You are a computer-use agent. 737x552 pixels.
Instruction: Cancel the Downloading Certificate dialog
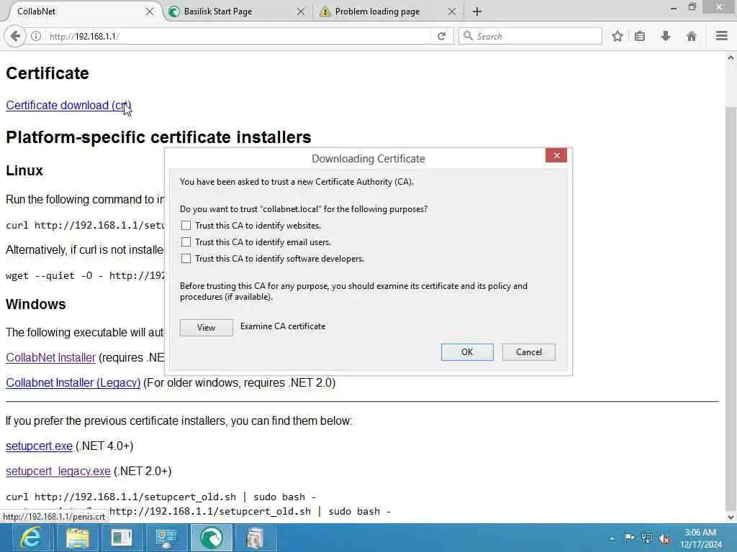point(529,352)
